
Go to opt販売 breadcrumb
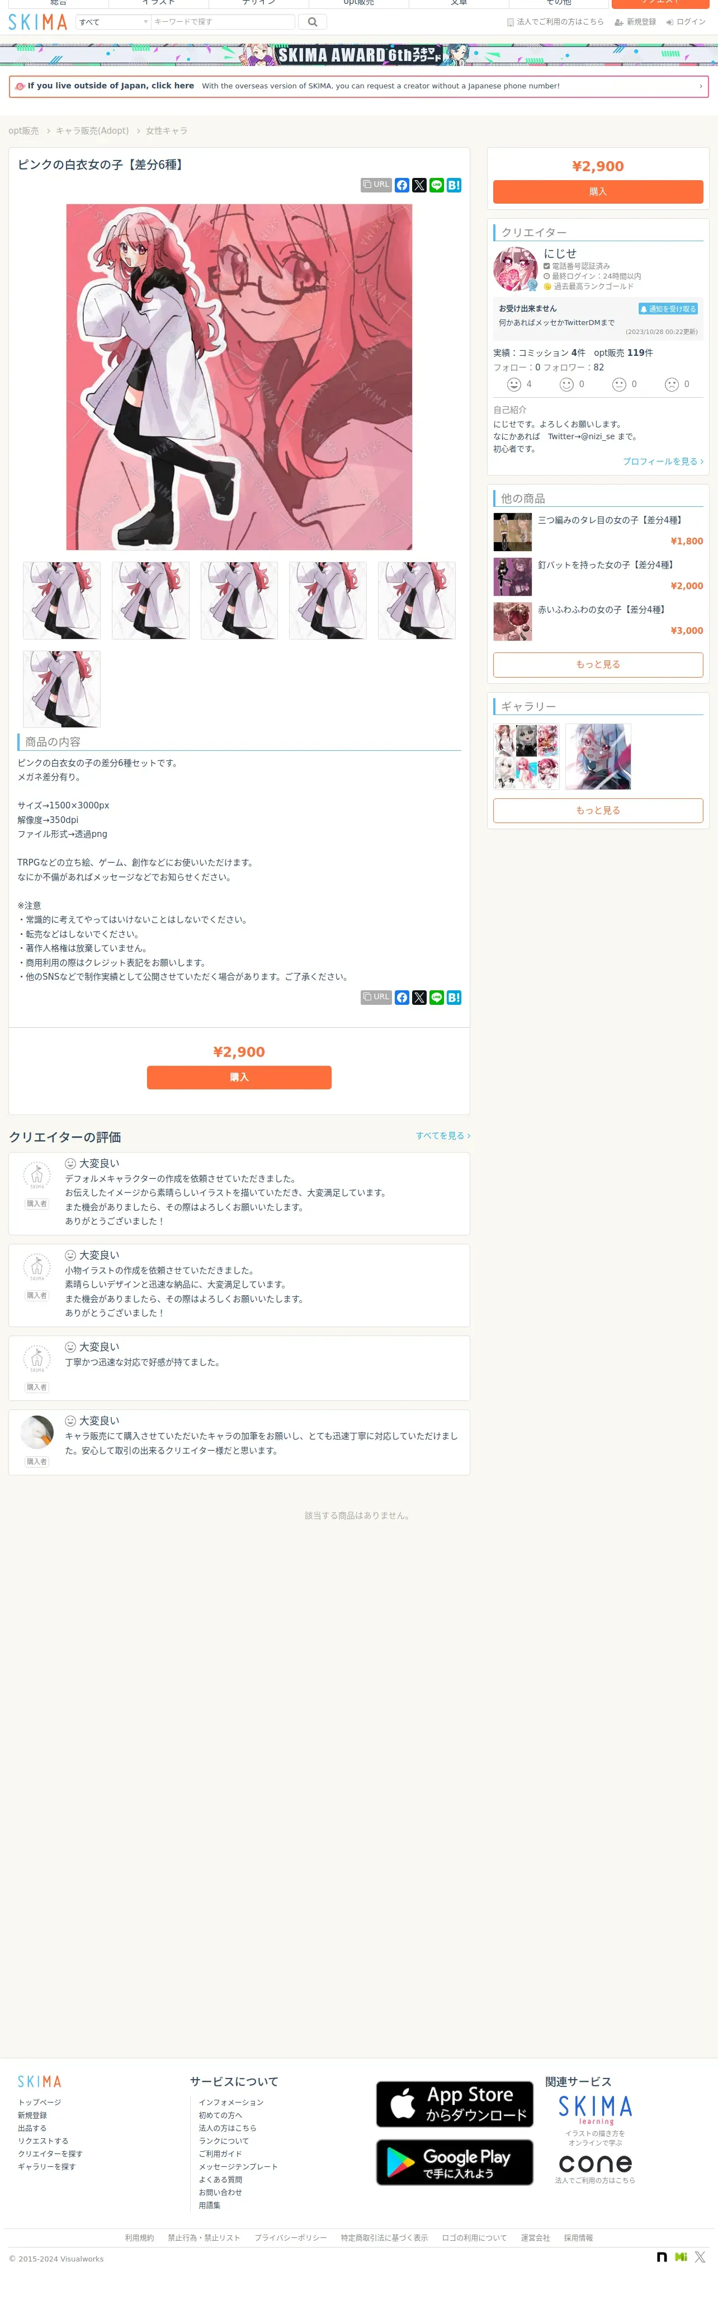coord(23,130)
